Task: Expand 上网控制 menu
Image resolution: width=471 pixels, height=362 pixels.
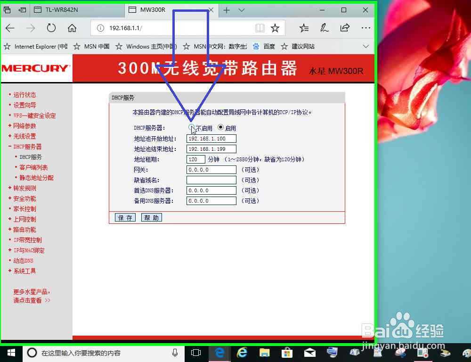Action: coord(24,219)
